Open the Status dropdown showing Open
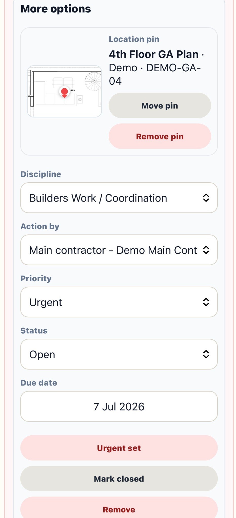 point(119,354)
